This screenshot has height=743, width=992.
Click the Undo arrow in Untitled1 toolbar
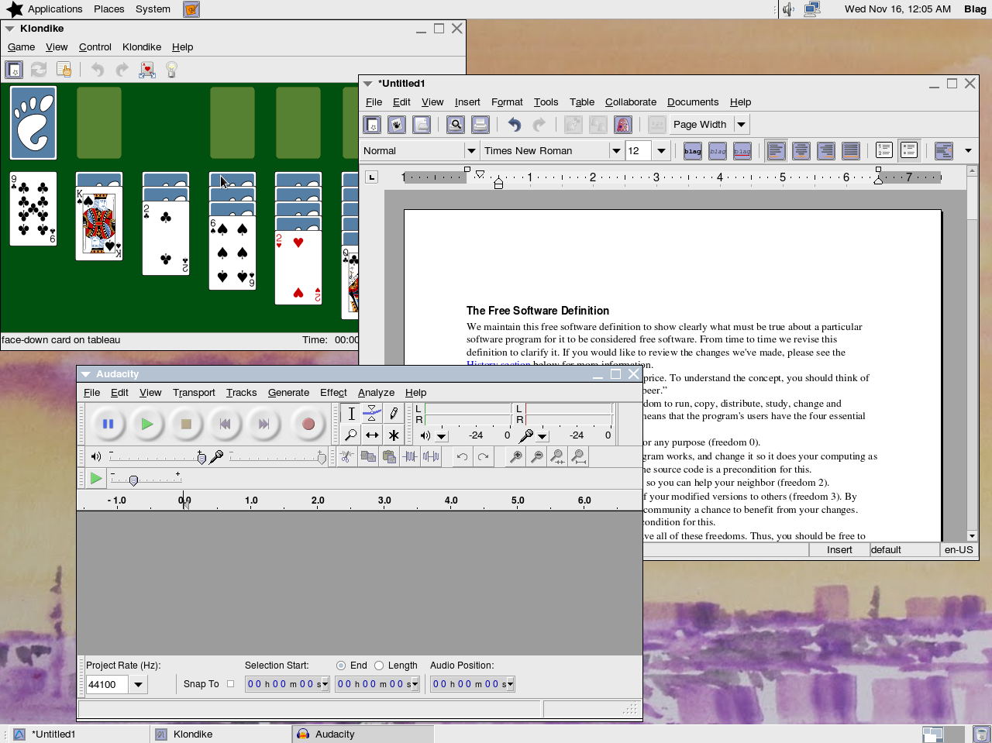514,125
